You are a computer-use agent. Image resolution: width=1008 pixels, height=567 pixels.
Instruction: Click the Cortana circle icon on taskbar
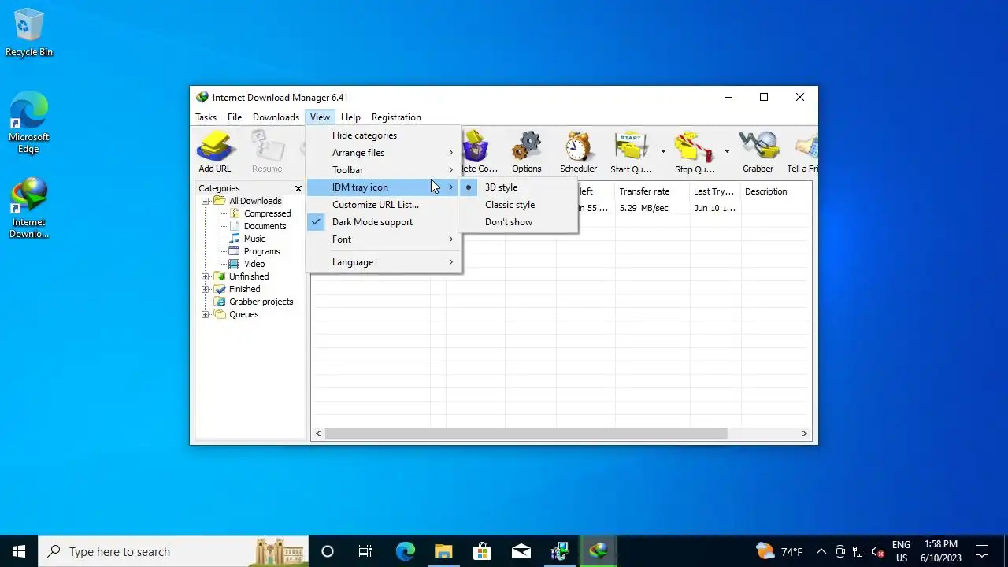(x=328, y=551)
